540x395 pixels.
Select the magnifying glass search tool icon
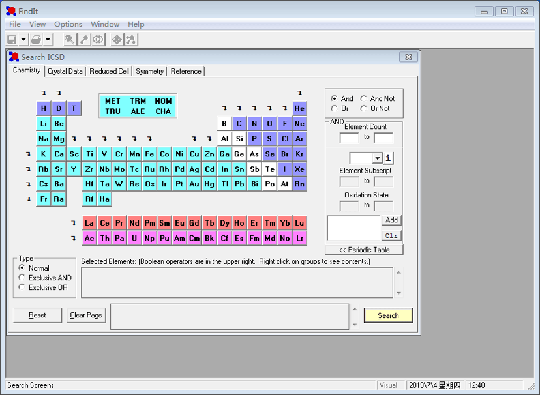68,39
